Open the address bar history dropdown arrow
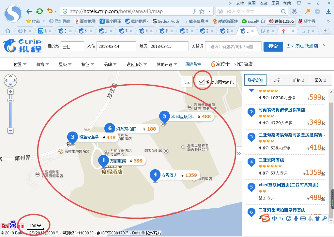The image size is (334, 237). [x=209, y=11]
